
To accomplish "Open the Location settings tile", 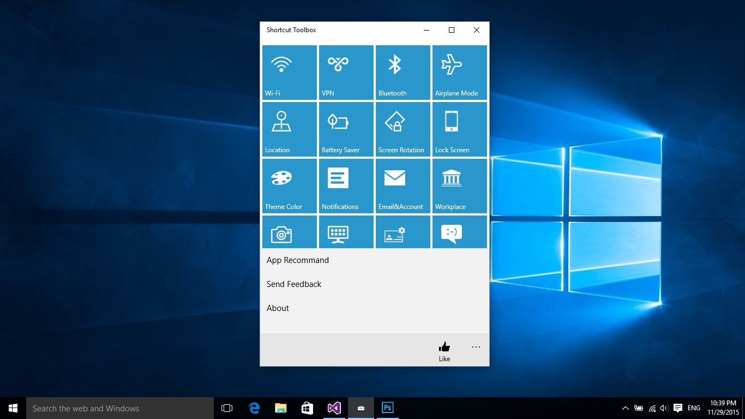I will (290, 129).
